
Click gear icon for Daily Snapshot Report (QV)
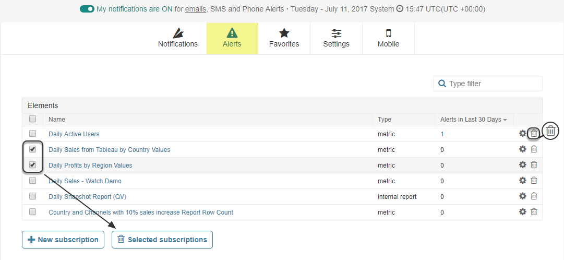coord(522,196)
